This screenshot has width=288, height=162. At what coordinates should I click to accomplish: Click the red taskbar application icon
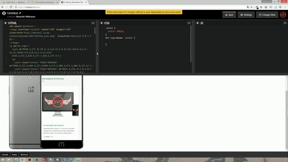44,160
